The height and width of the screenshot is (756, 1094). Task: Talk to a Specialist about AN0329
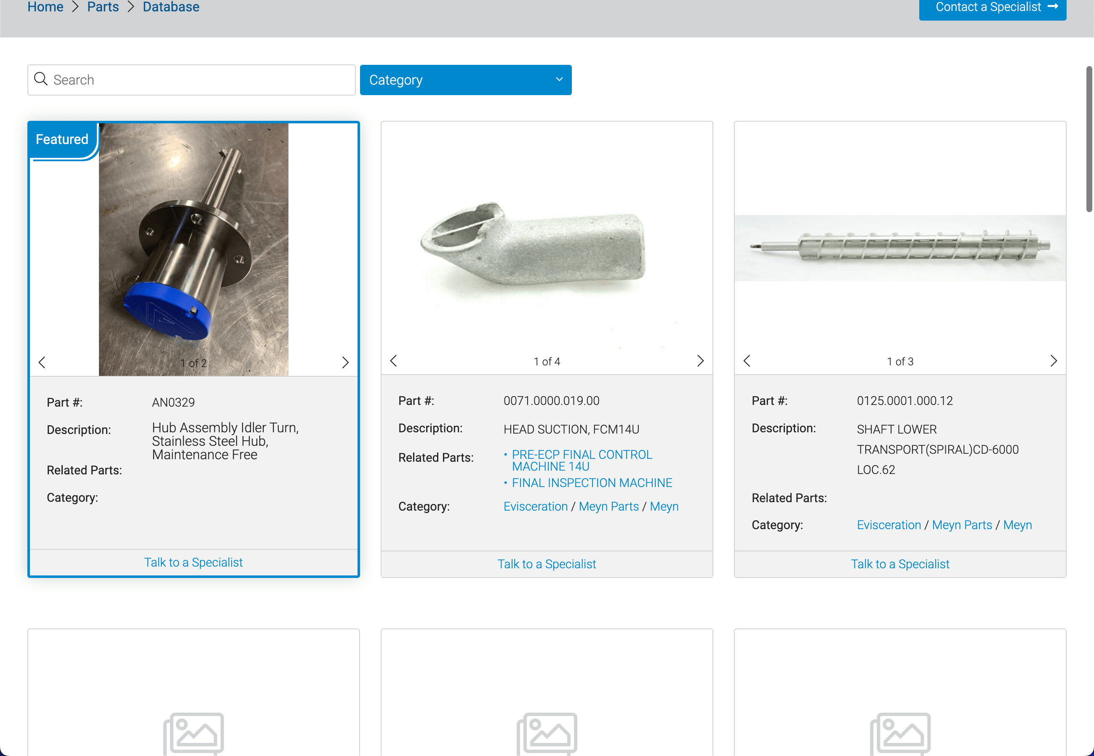pyautogui.click(x=193, y=562)
